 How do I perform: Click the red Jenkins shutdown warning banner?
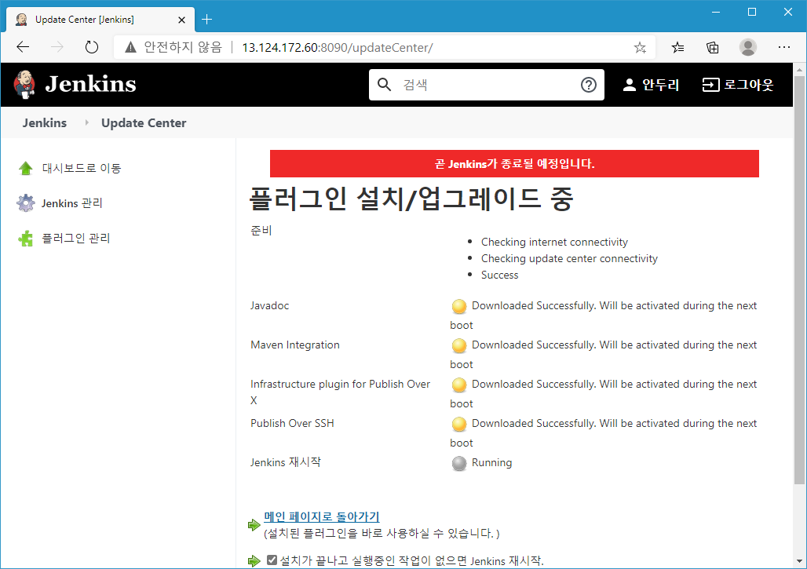(x=514, y=163)
